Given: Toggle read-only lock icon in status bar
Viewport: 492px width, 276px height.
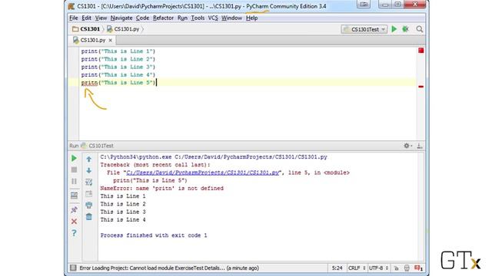Looking at the screenshot, I should [x=397, y=268].
